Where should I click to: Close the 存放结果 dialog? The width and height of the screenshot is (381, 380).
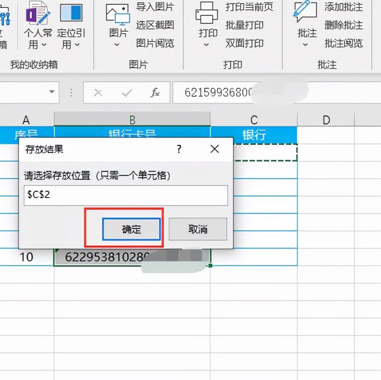click(214, 149)
